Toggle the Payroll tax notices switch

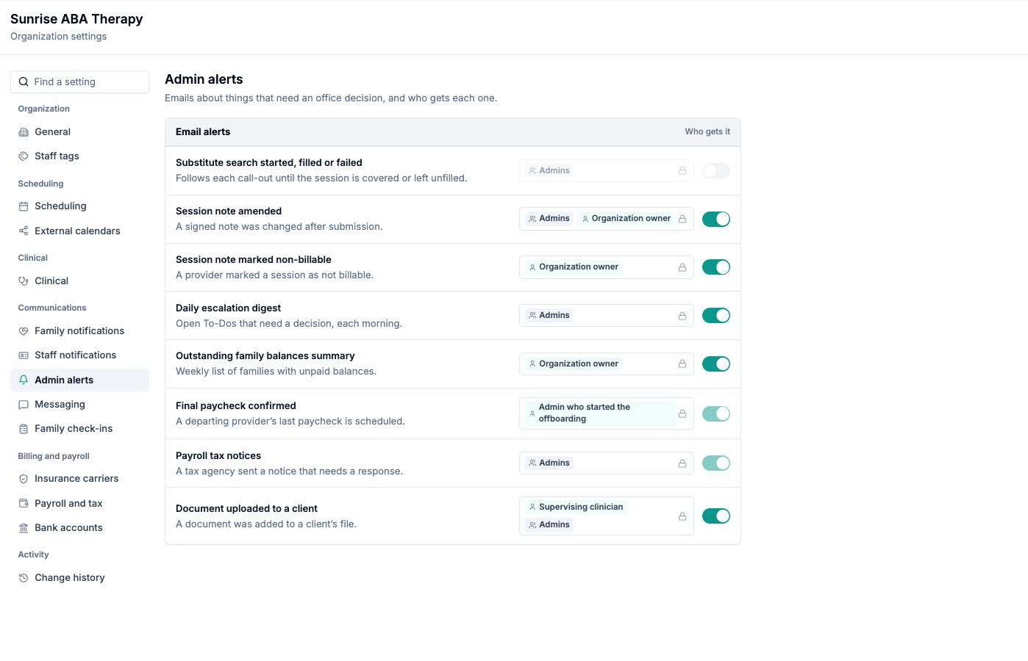click(x=716, y=463)
